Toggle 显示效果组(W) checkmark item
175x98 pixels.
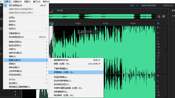tap(26, 5)
